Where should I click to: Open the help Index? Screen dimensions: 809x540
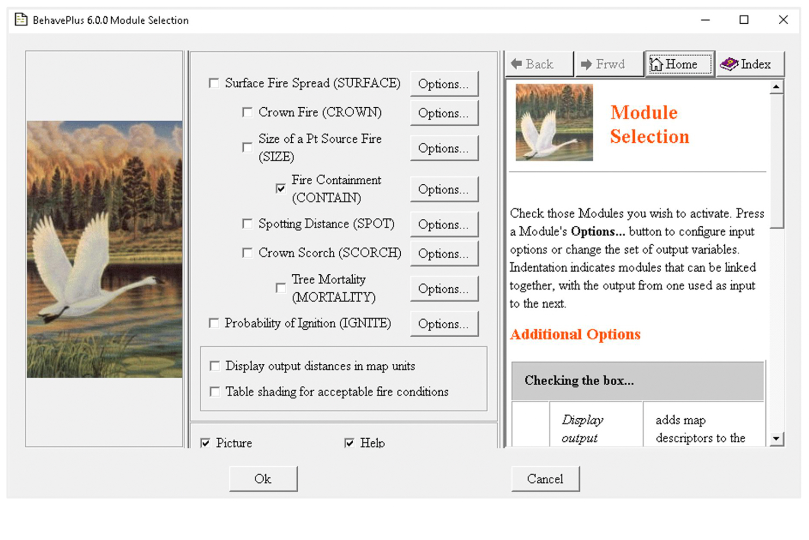click(750, 64)
